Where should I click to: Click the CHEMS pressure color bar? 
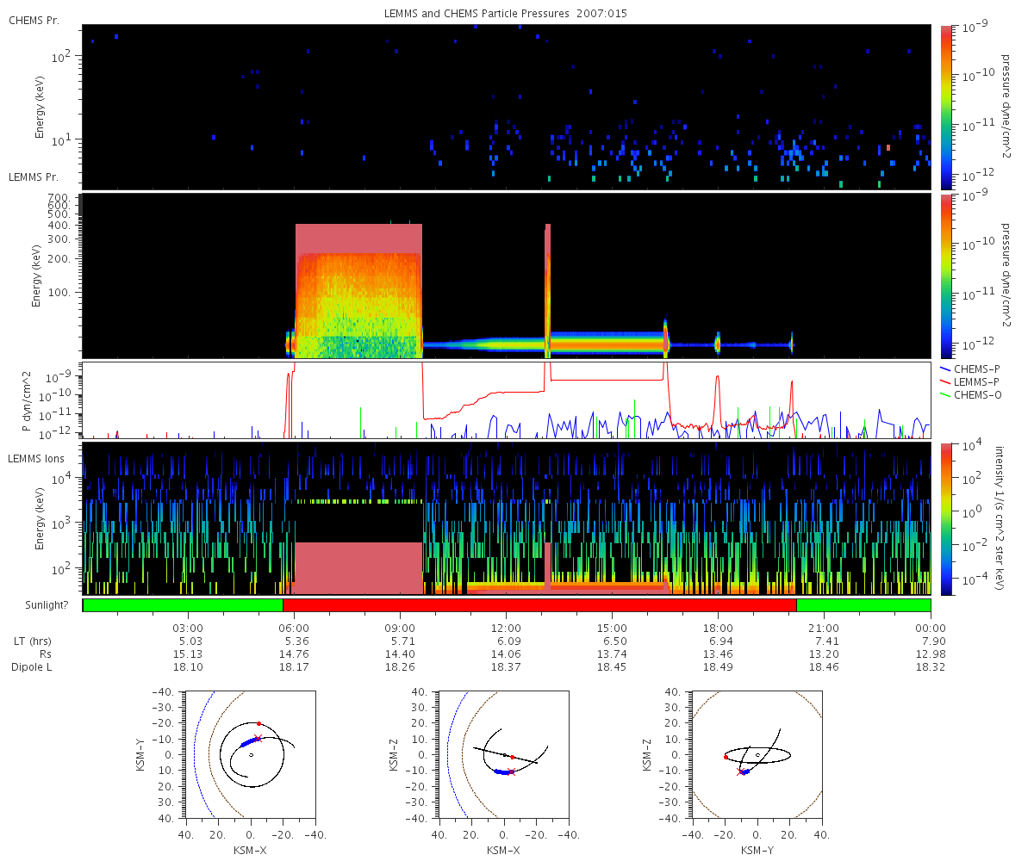point(946,107)
